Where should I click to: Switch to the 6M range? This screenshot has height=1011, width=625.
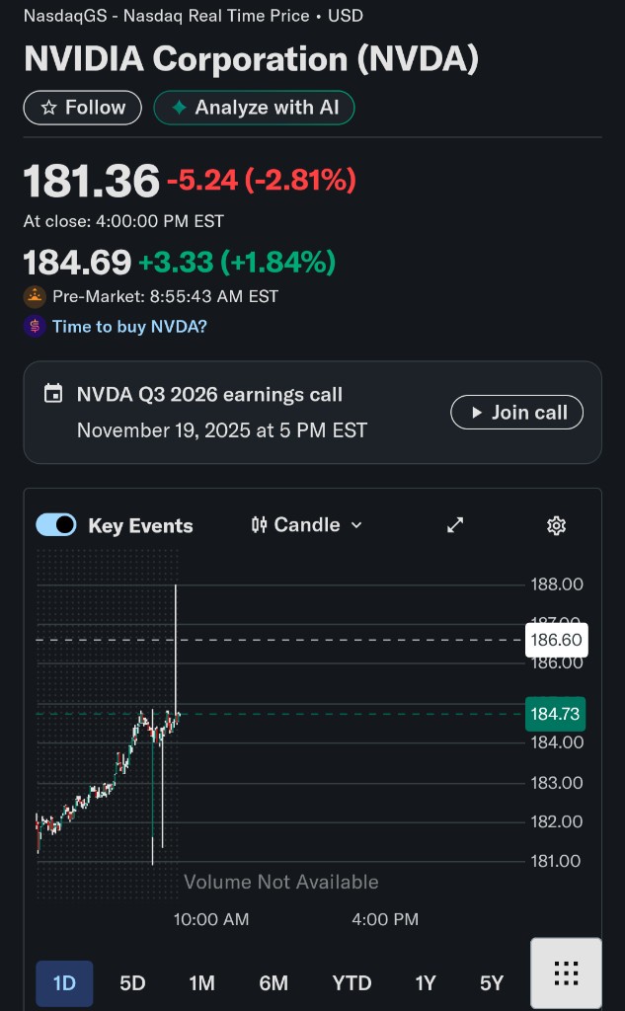(x=273, y=983)
